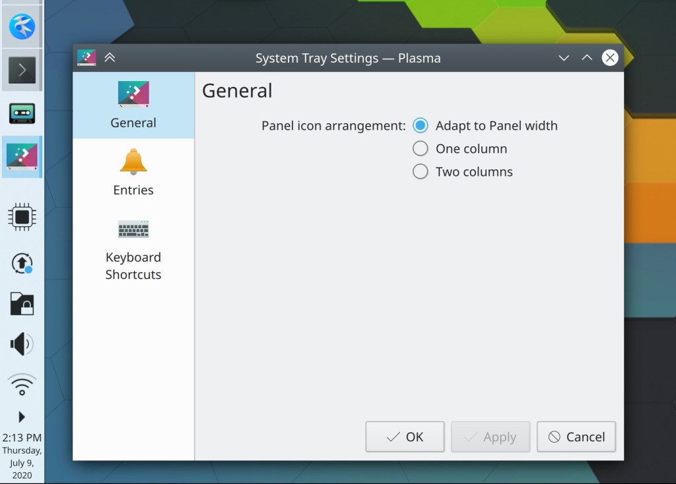676x484 pixels.
Task: Click the Apply button
Action: 490,437
